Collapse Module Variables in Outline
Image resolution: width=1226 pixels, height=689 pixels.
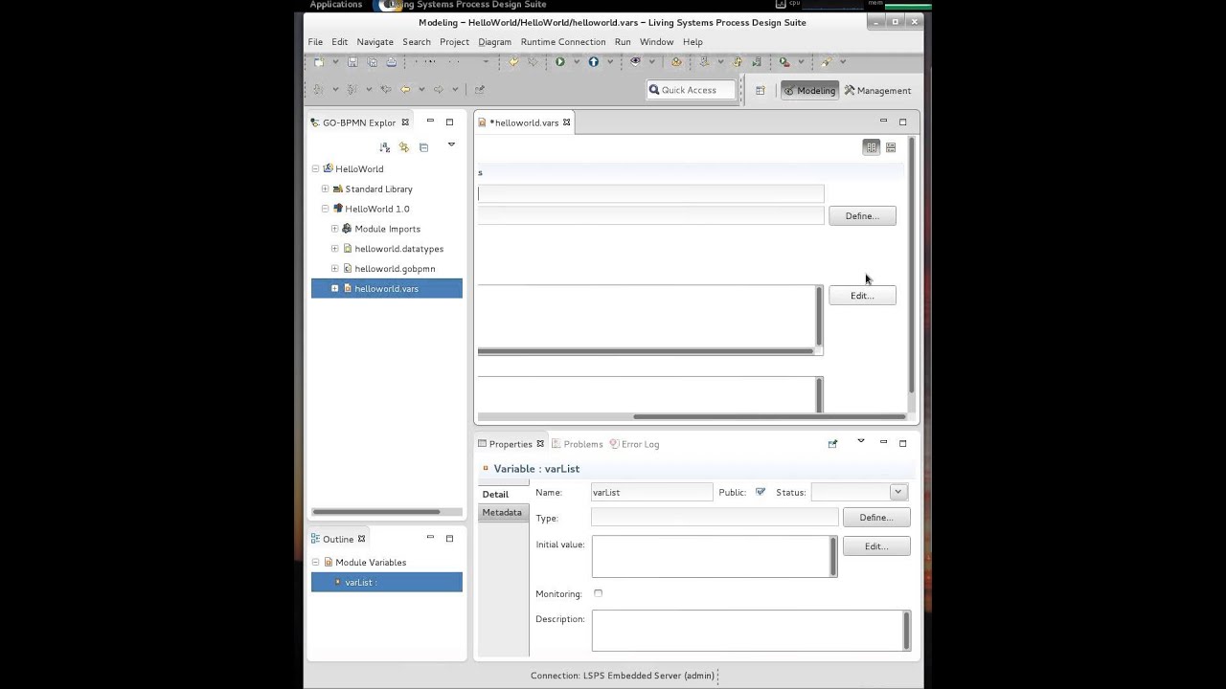pos(315,563)
